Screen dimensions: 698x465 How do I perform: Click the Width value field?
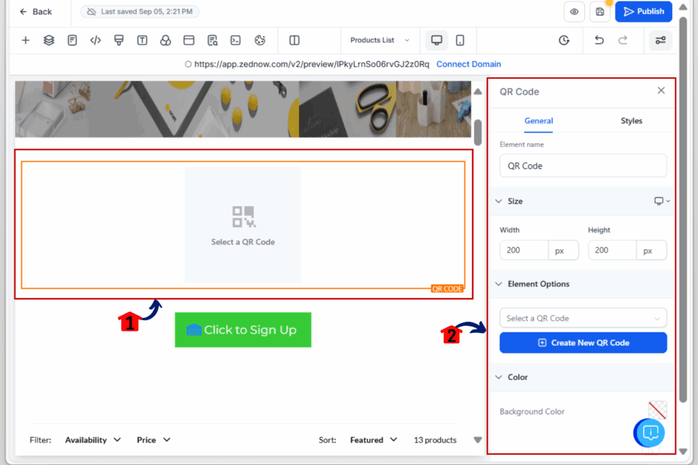coord(524,251)
